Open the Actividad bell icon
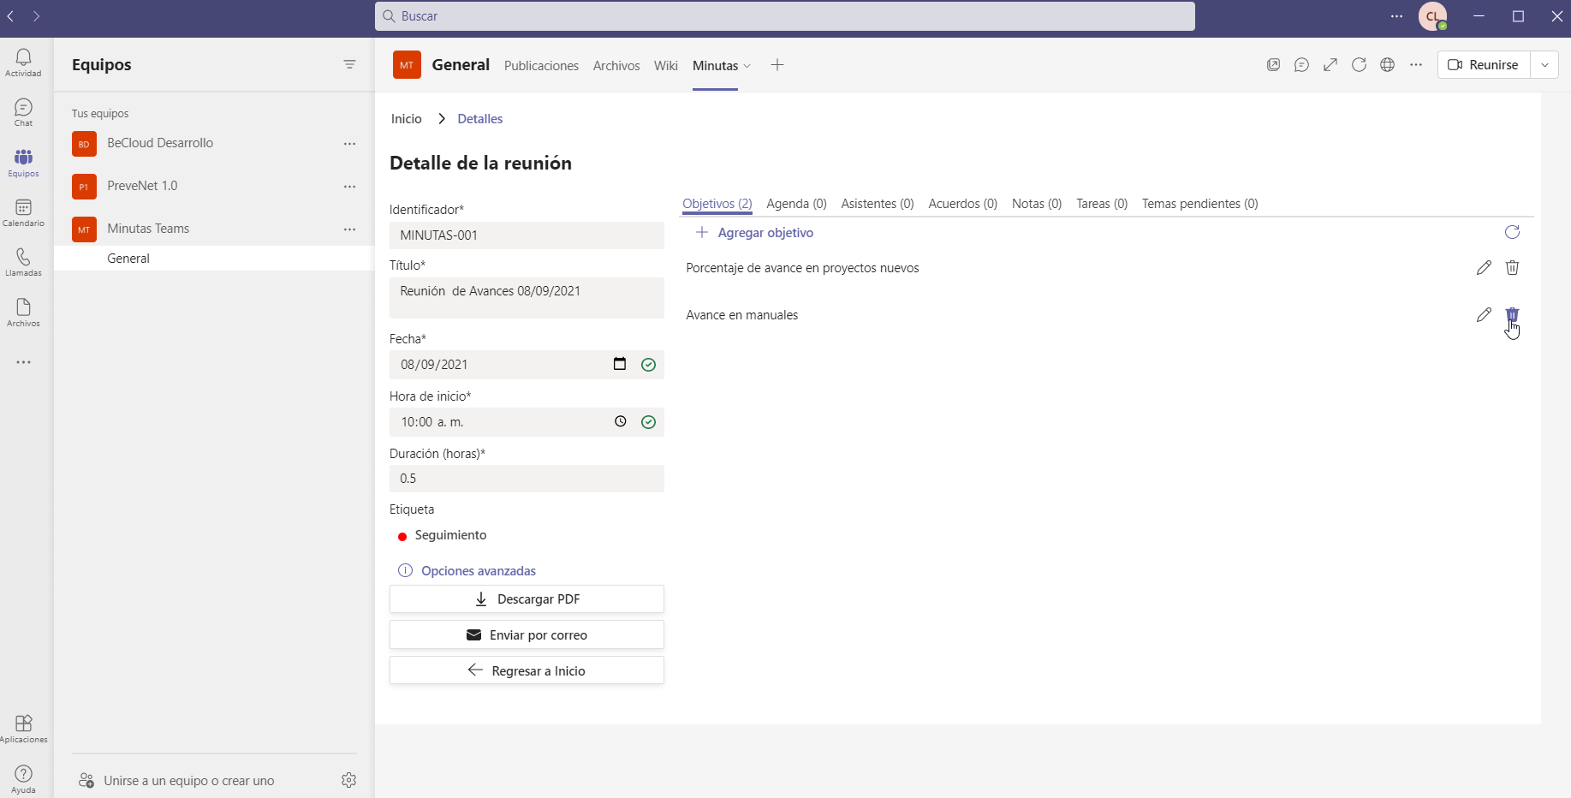This screenshot has height=798, width=1571. click(x=23, y=63)
